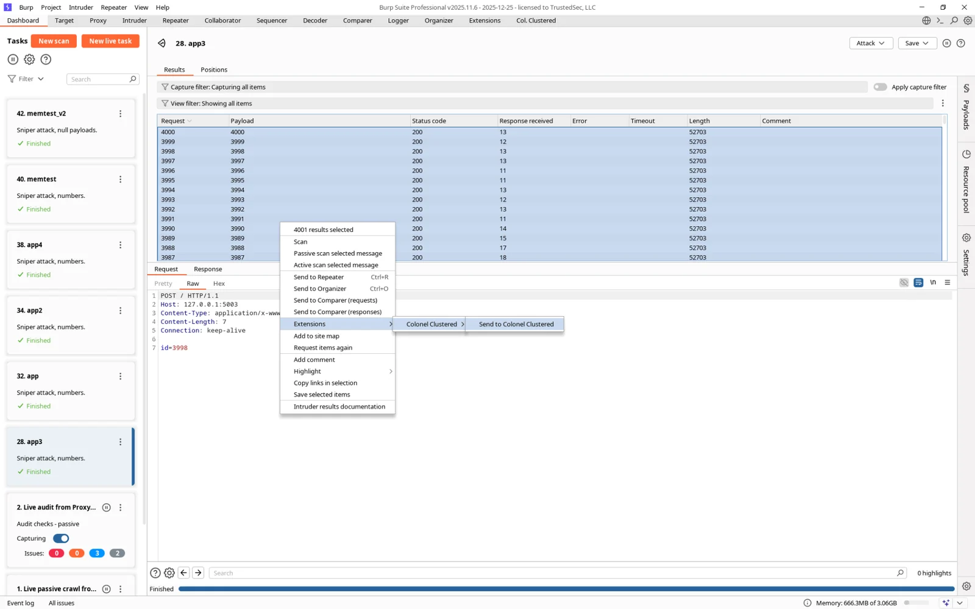Choose Send to Repeater in the context menu
The width and height of the screenshot is (975, 609).
(x=337, y=277)
